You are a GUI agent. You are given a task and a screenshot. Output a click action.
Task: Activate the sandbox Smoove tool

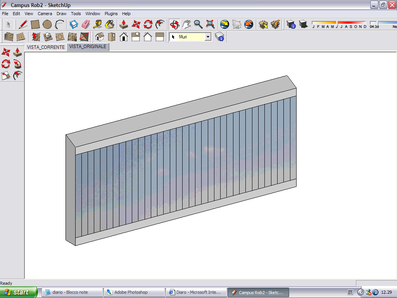pos(36,37)
